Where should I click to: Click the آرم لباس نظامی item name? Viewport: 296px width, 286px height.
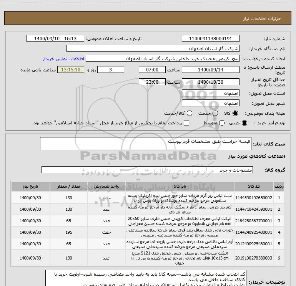[x=180, y=244]
